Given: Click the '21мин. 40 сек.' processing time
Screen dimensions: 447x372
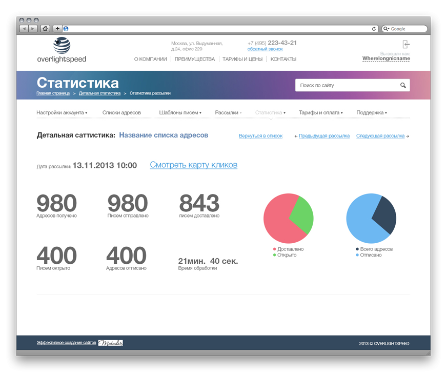Looking at the screenshot, I should 208,261.
